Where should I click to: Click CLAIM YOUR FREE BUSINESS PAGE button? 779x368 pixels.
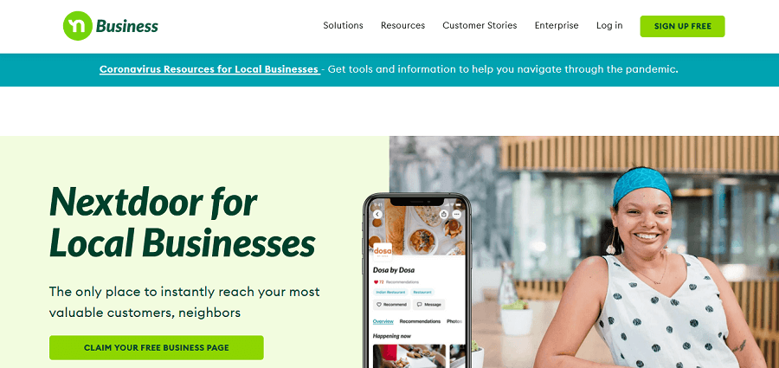tap(157, 347)
